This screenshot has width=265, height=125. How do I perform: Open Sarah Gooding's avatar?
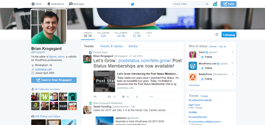click(x=87, y=110)
